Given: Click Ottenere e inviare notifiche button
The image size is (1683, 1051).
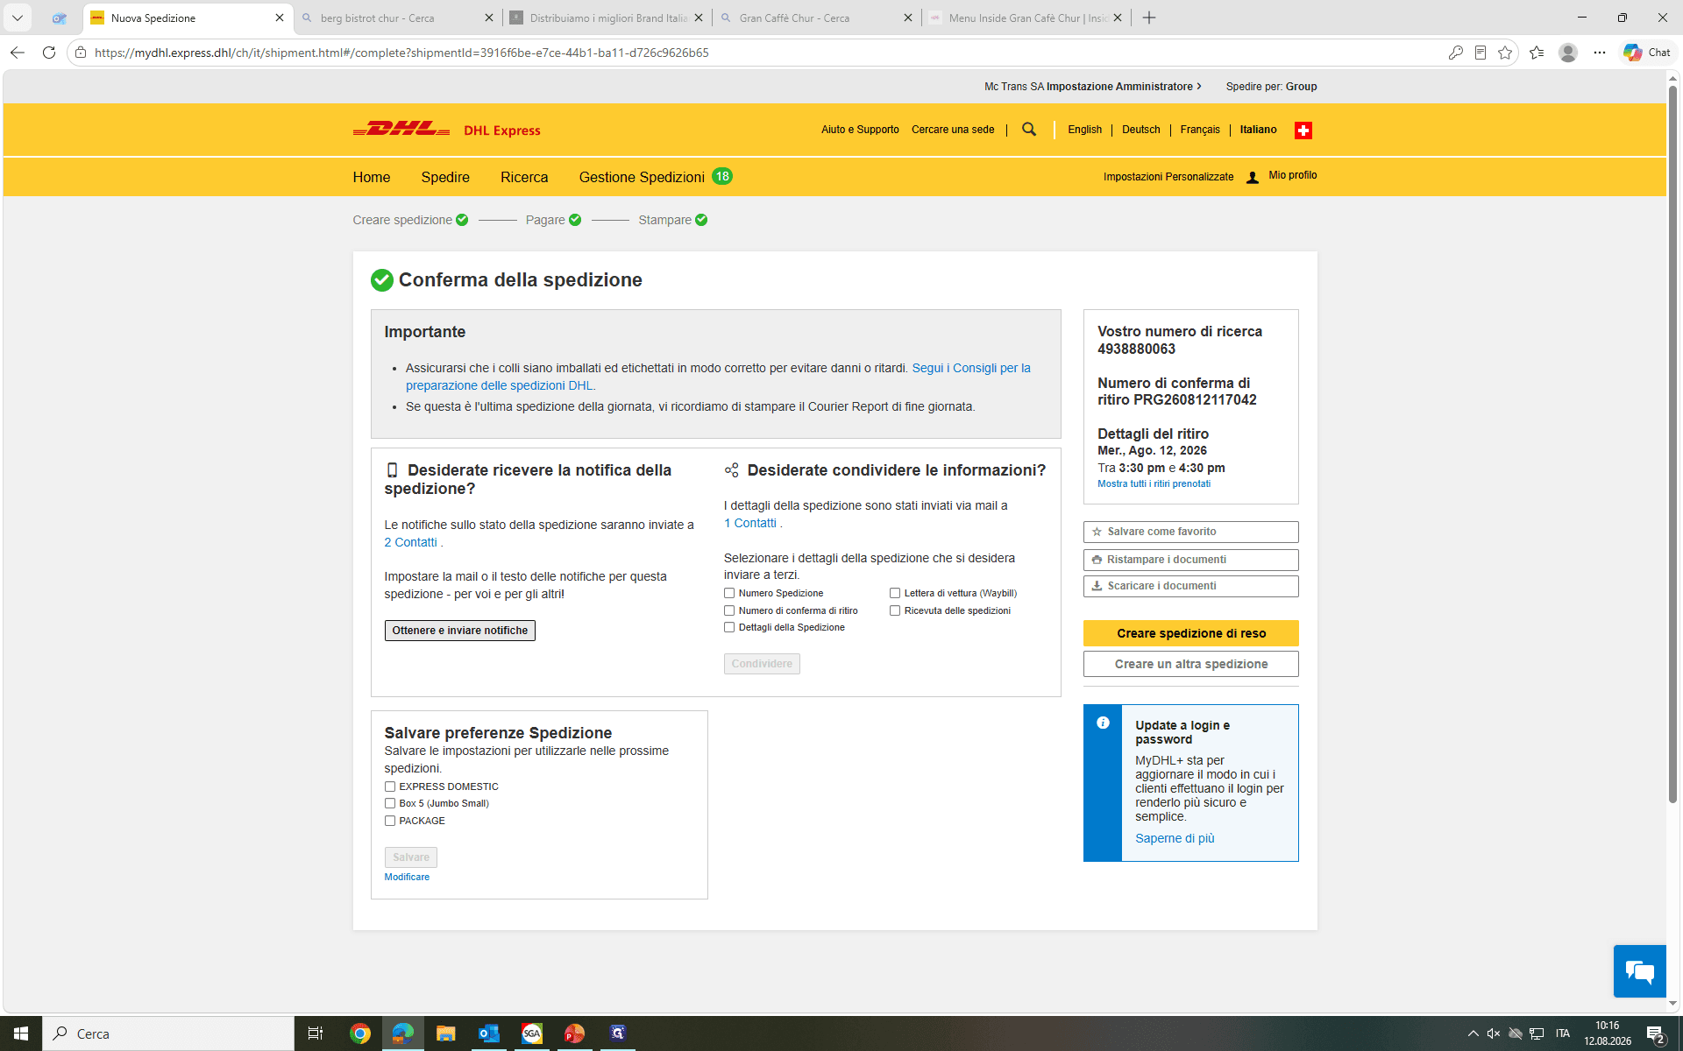Looking at the screenshot, I should click(459, 631).
